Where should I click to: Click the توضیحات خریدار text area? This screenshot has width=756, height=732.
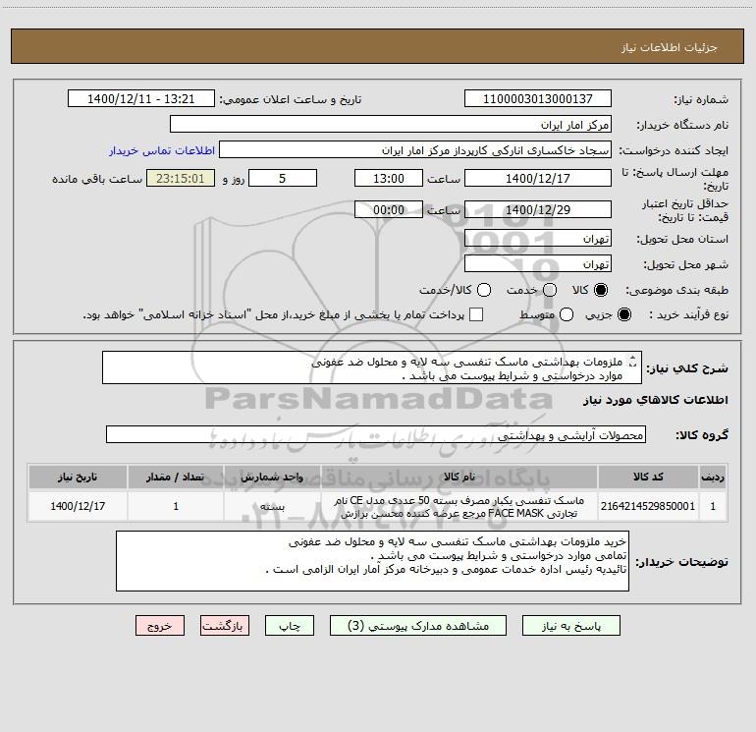click(x=372, y=561)
